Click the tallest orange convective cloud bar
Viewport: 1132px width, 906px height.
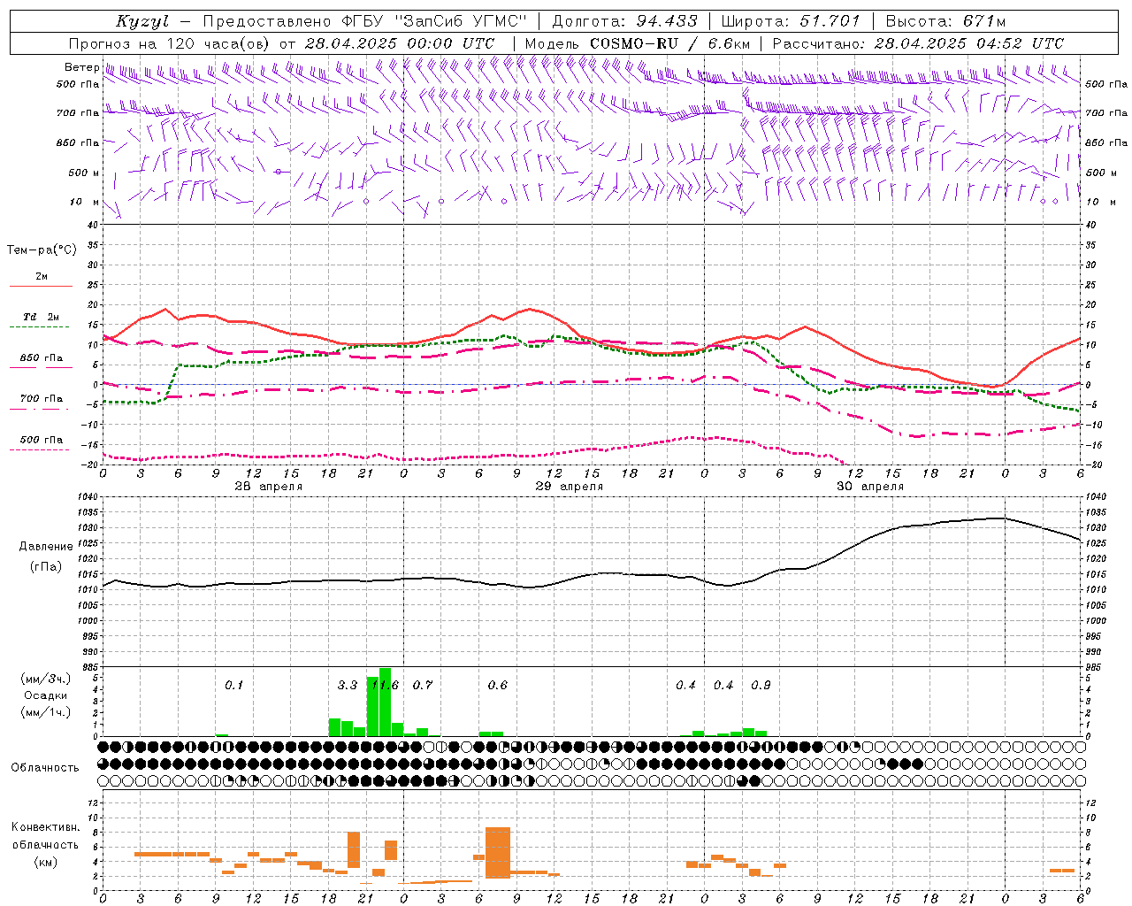(498, 852)
